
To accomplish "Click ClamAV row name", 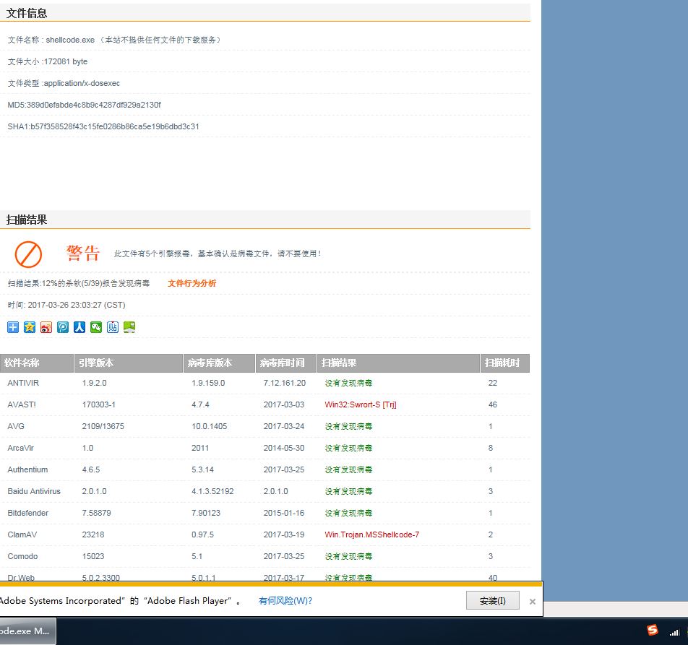I will (22, 534).
